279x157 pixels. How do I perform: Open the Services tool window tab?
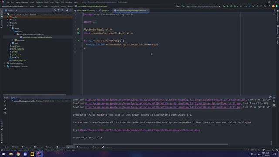61,147
